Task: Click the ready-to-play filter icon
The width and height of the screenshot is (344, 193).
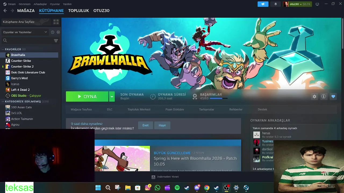Action: pos(58,32)
